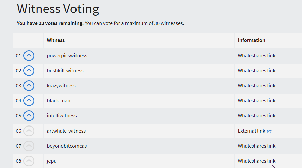Open powerpicswitness profile name

click(67, 56)
